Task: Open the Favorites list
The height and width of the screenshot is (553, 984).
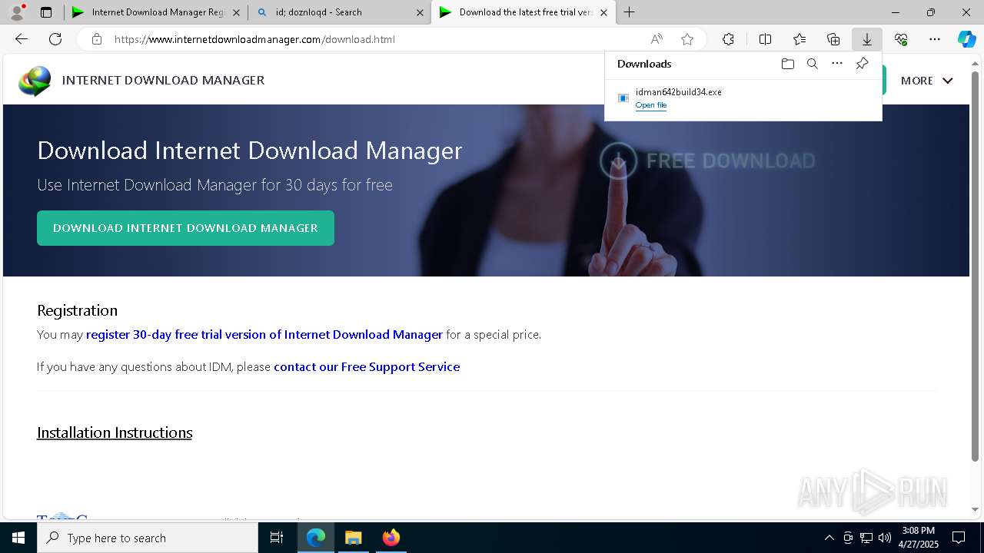Action: coord(799,39)
